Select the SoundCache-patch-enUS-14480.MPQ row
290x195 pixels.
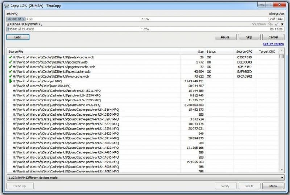coord(143,153)
